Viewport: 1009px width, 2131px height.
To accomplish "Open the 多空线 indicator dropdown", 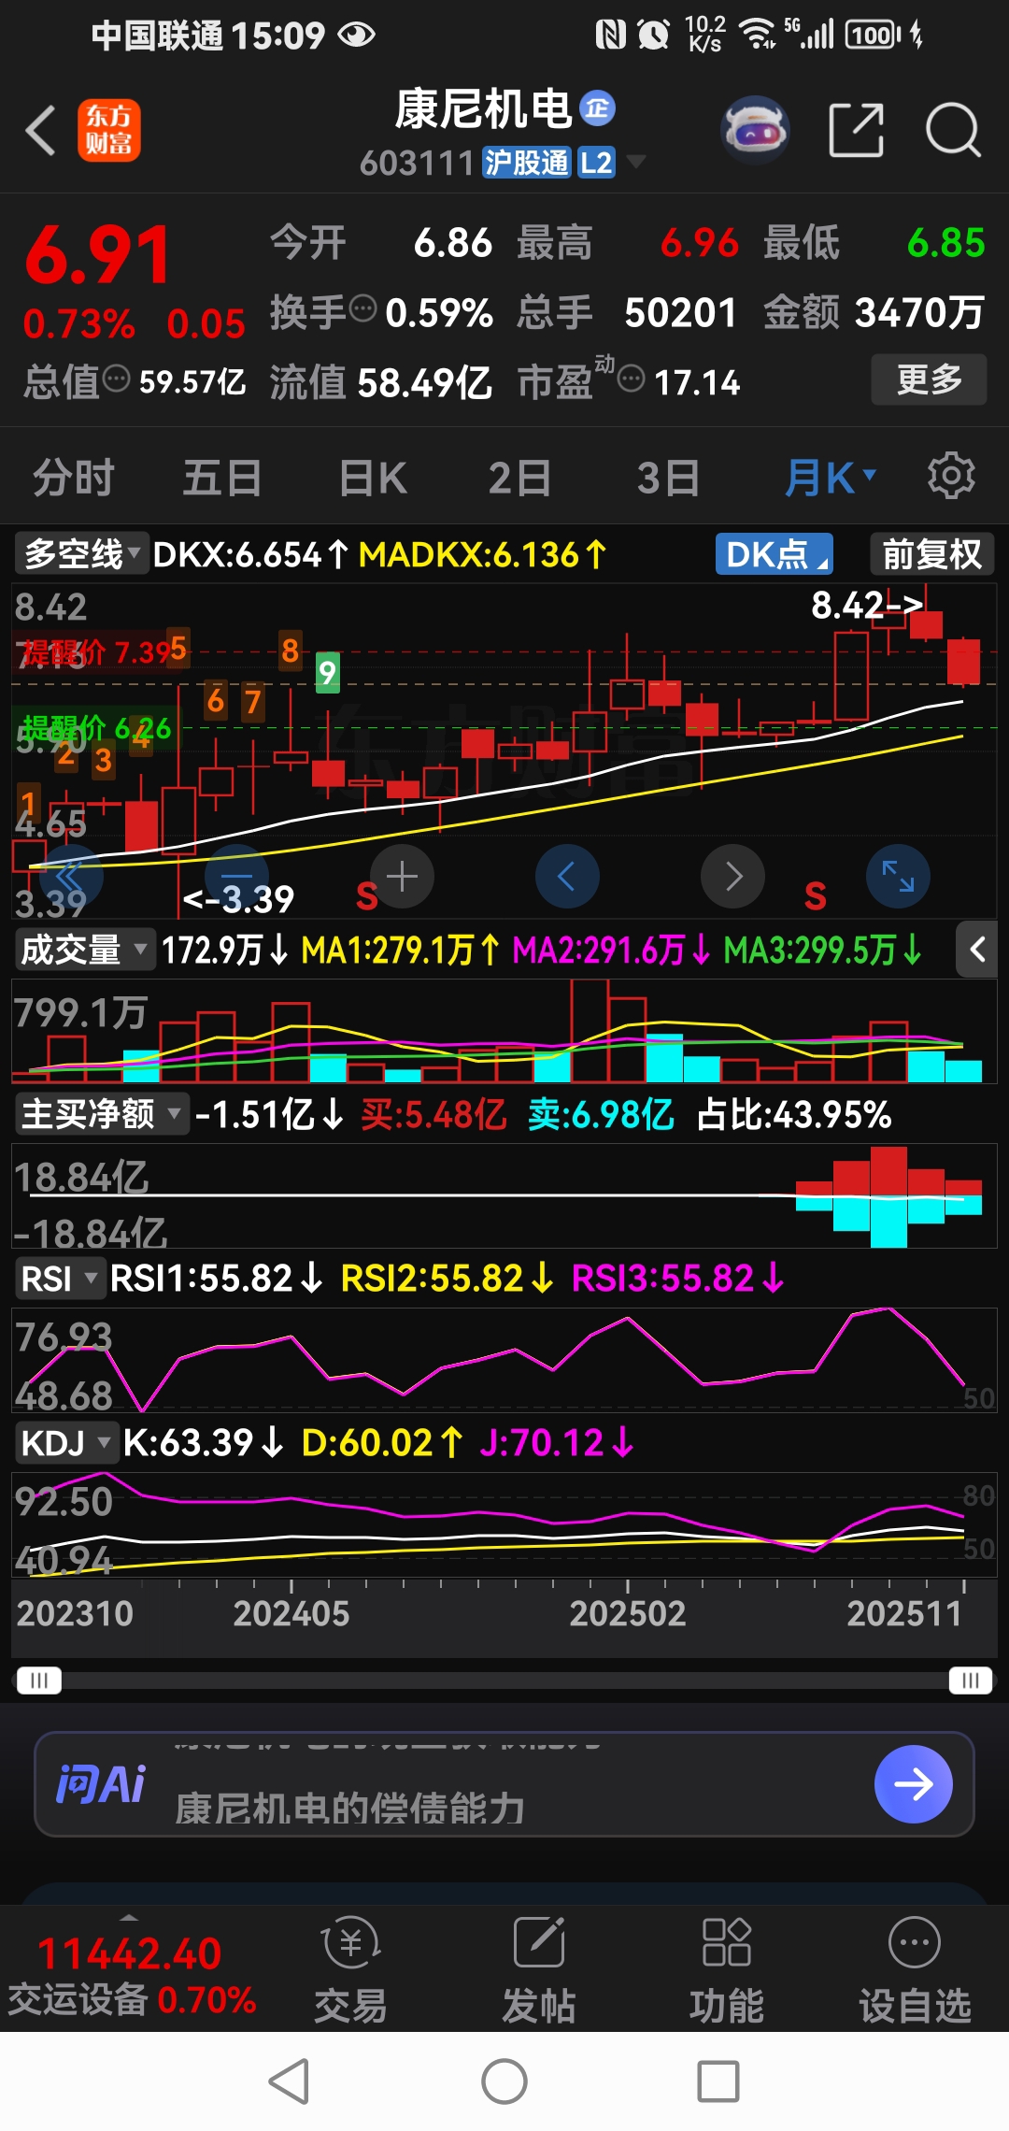I will (x=82, y=554).
